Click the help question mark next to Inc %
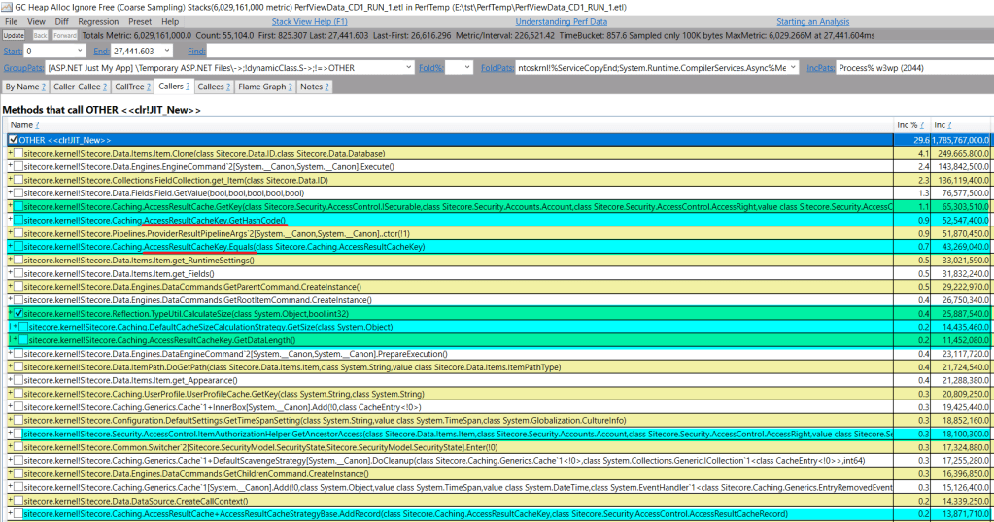Image resolution: width=994 pixels, height=522 pixels. [x=924, y=125]
